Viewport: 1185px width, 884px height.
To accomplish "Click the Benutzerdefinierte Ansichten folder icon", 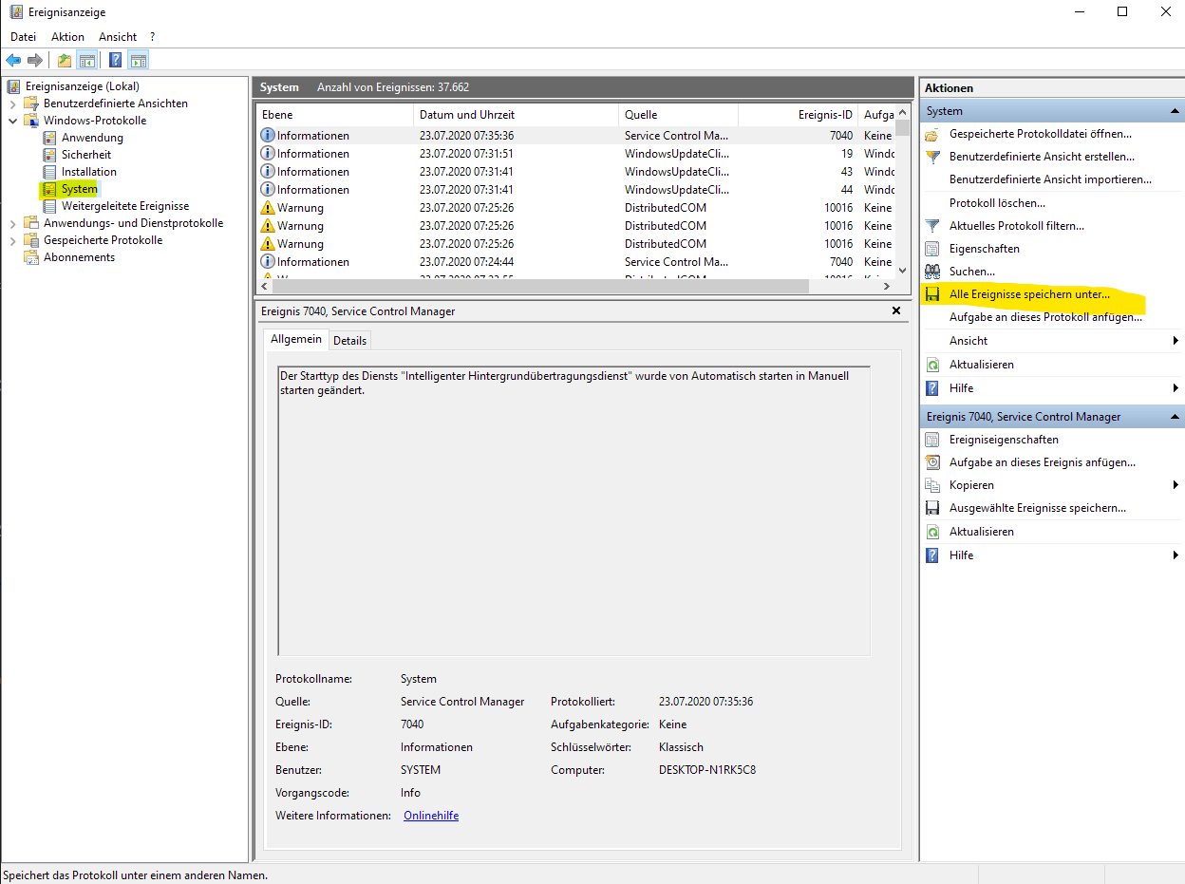I will coord(33,103).
